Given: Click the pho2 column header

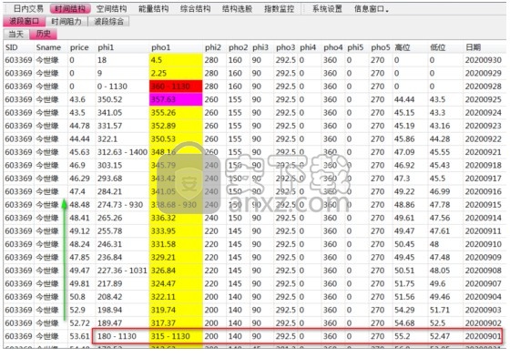Looking at the screenshot, I should tap(238, 47).
